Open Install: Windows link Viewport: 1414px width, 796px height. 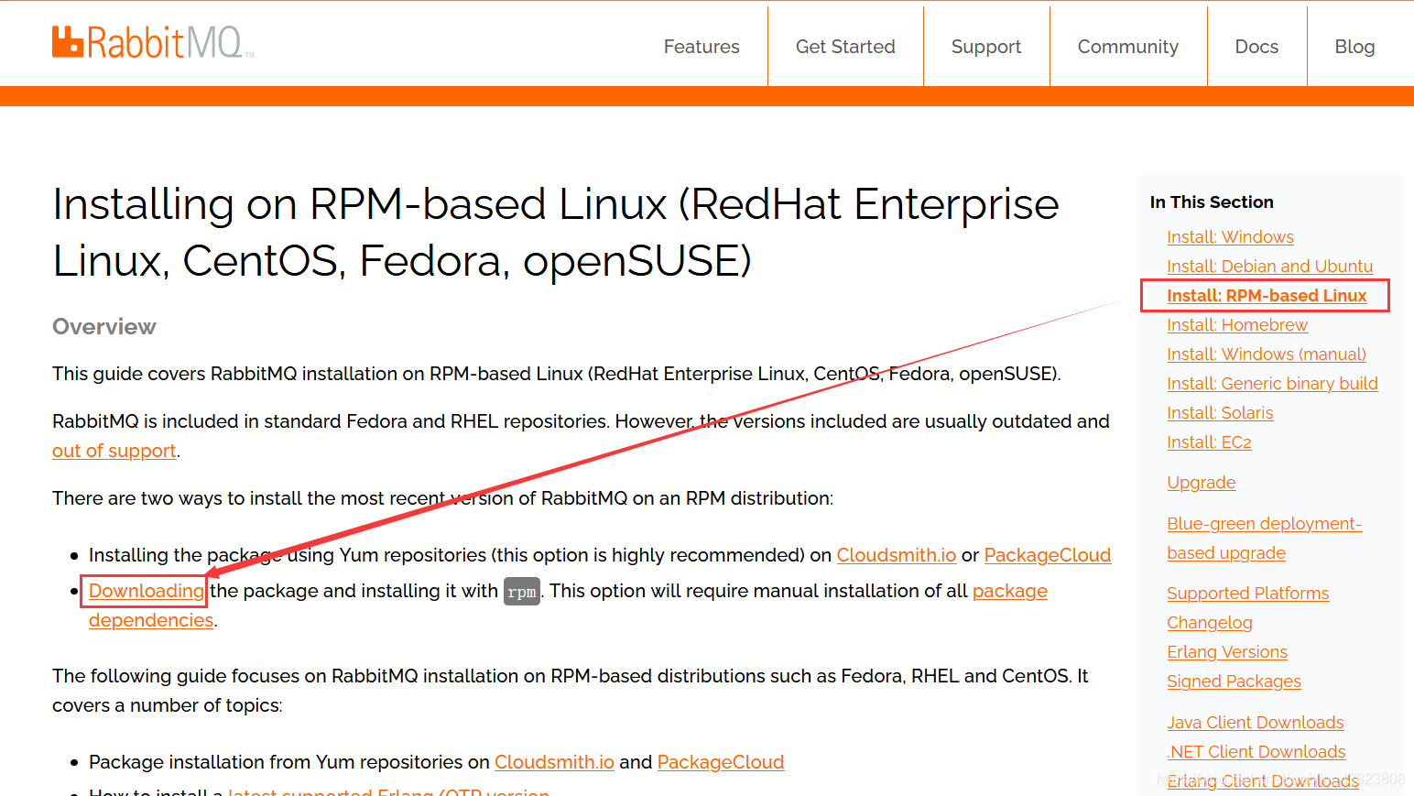(1230, 237)
